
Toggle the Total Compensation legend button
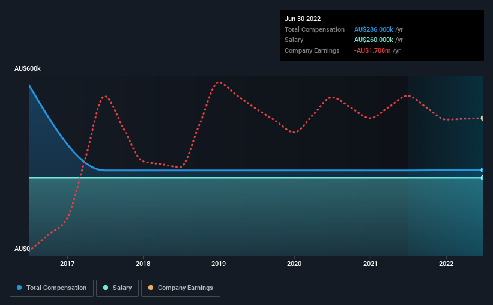tap(52, 288)
